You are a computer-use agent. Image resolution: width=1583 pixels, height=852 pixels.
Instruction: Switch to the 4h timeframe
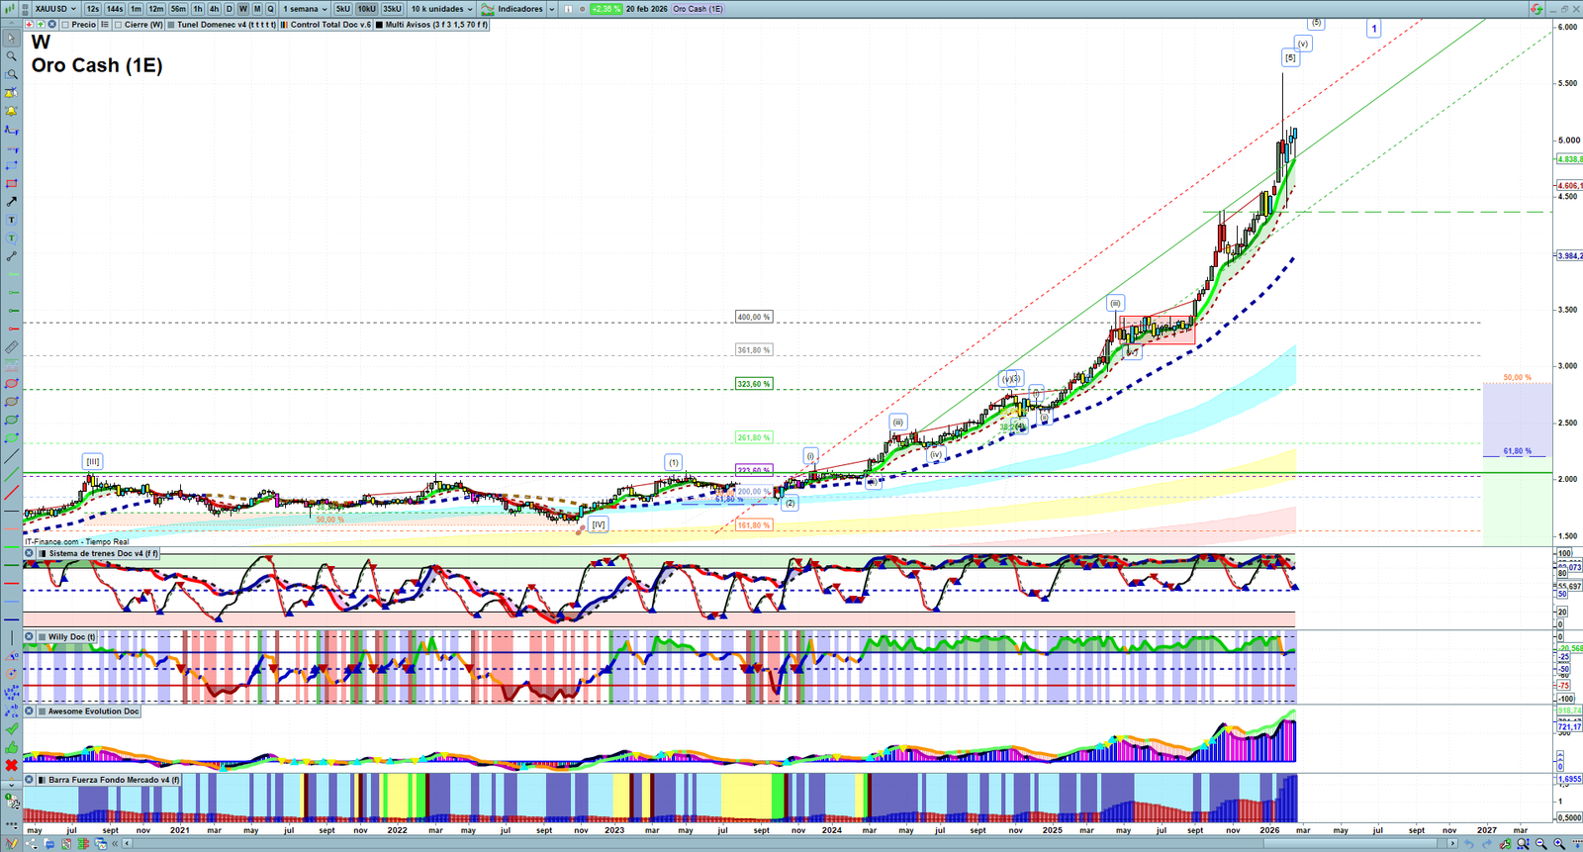point(214,9)
